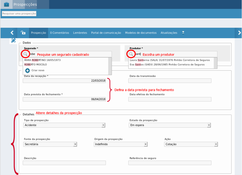The height and width of the screenshot is (175, 242).
Task: Click the unlock padlock icon
Action: (x=23, y=33)
